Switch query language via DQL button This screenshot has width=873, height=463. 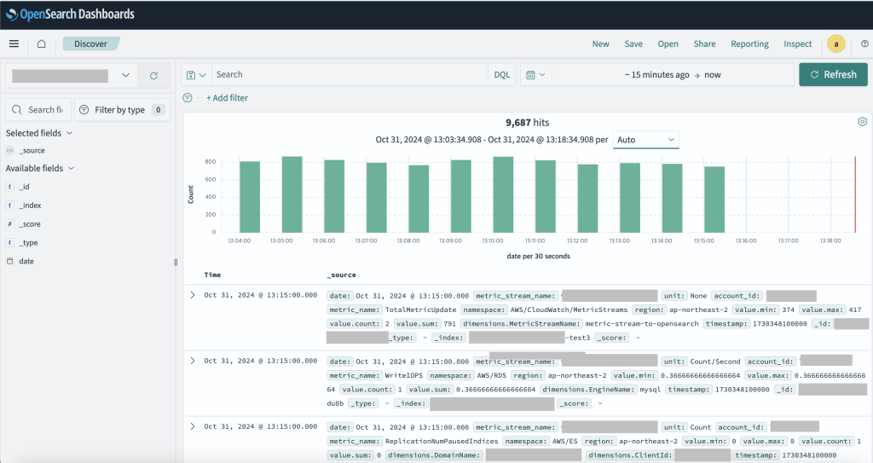pyautogui.click(x=501, y=75)
